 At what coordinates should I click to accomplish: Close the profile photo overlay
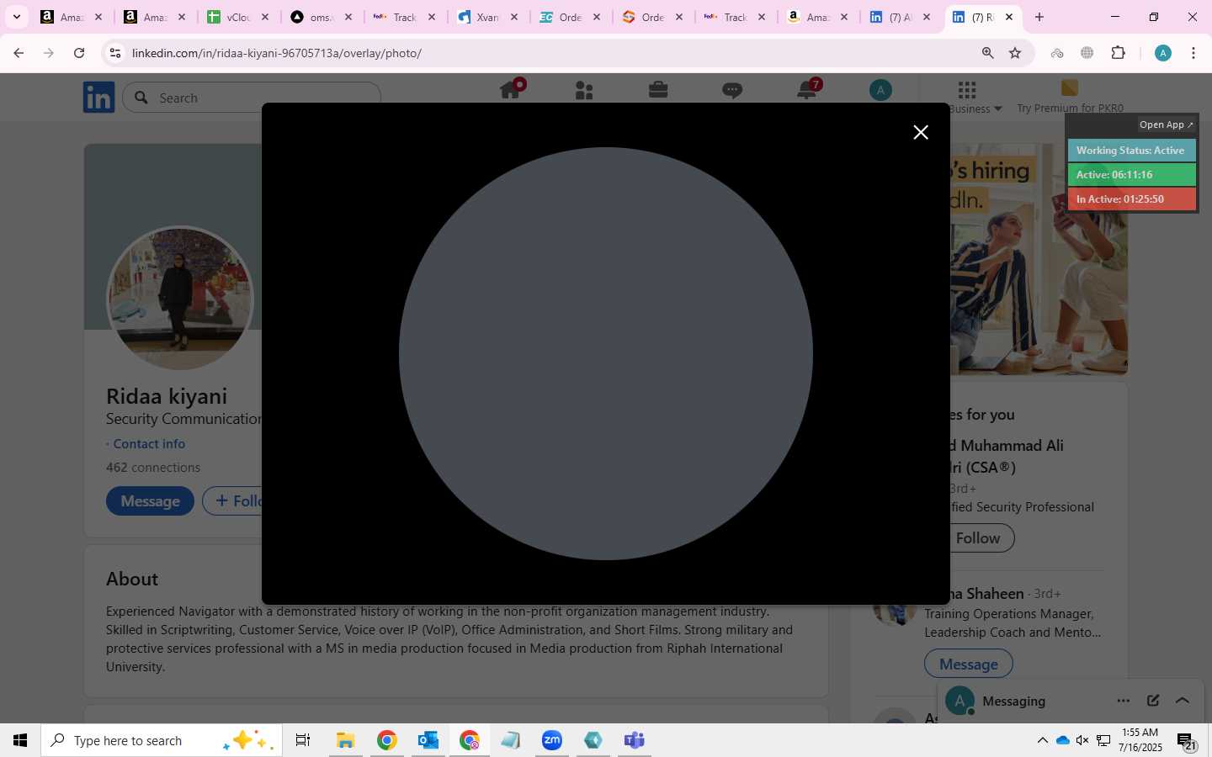coord(921,132)
